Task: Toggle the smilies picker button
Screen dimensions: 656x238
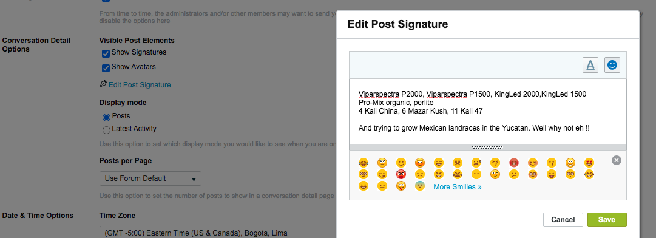Action: [x=612, y=65]
